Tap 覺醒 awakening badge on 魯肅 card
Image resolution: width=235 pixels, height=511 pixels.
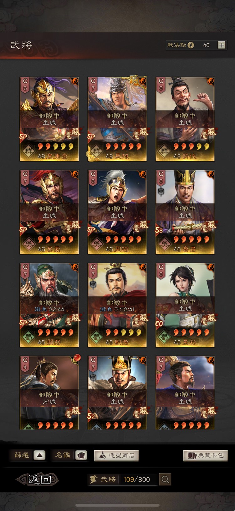coord(209,226)
